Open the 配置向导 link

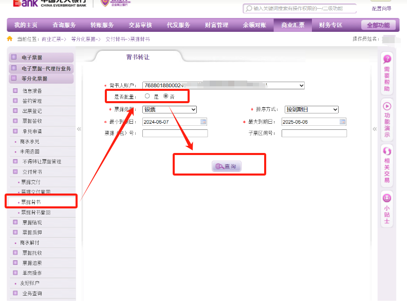381,9
